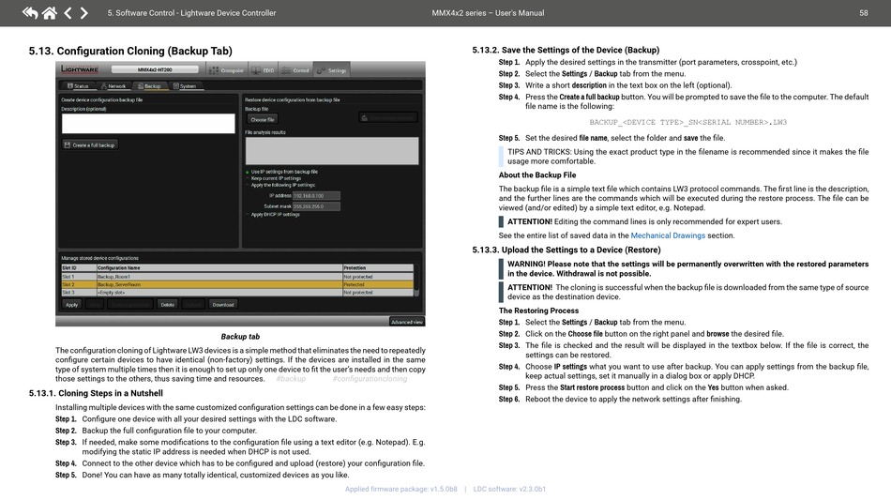Switch to the System sub-tab

[185, 86]
